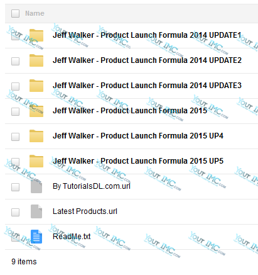This screenshot has height=275, width=258.
Task: Click the 2014 UPDATE2 folder icon
Action: (x=36, y=60)
